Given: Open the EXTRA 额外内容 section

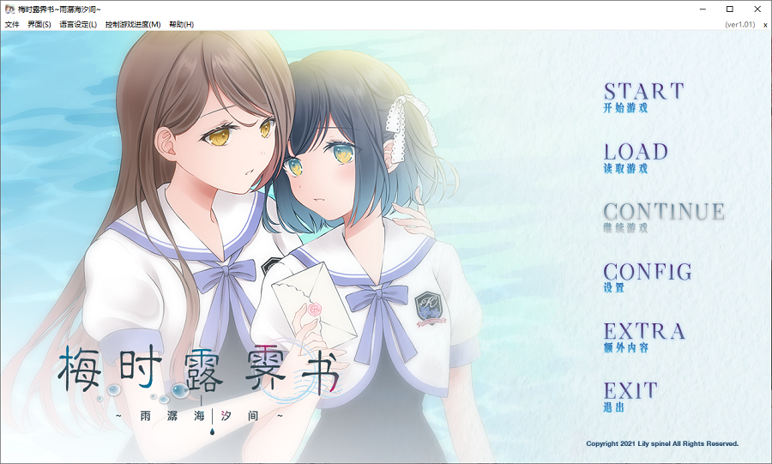Looking at the screenshot, I should [x=644, y=338].
